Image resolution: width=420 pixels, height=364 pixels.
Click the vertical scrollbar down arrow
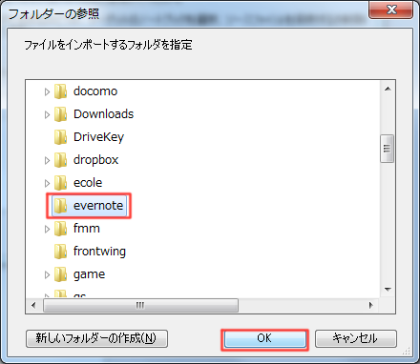pyautogui.click(x=388, y=290)
